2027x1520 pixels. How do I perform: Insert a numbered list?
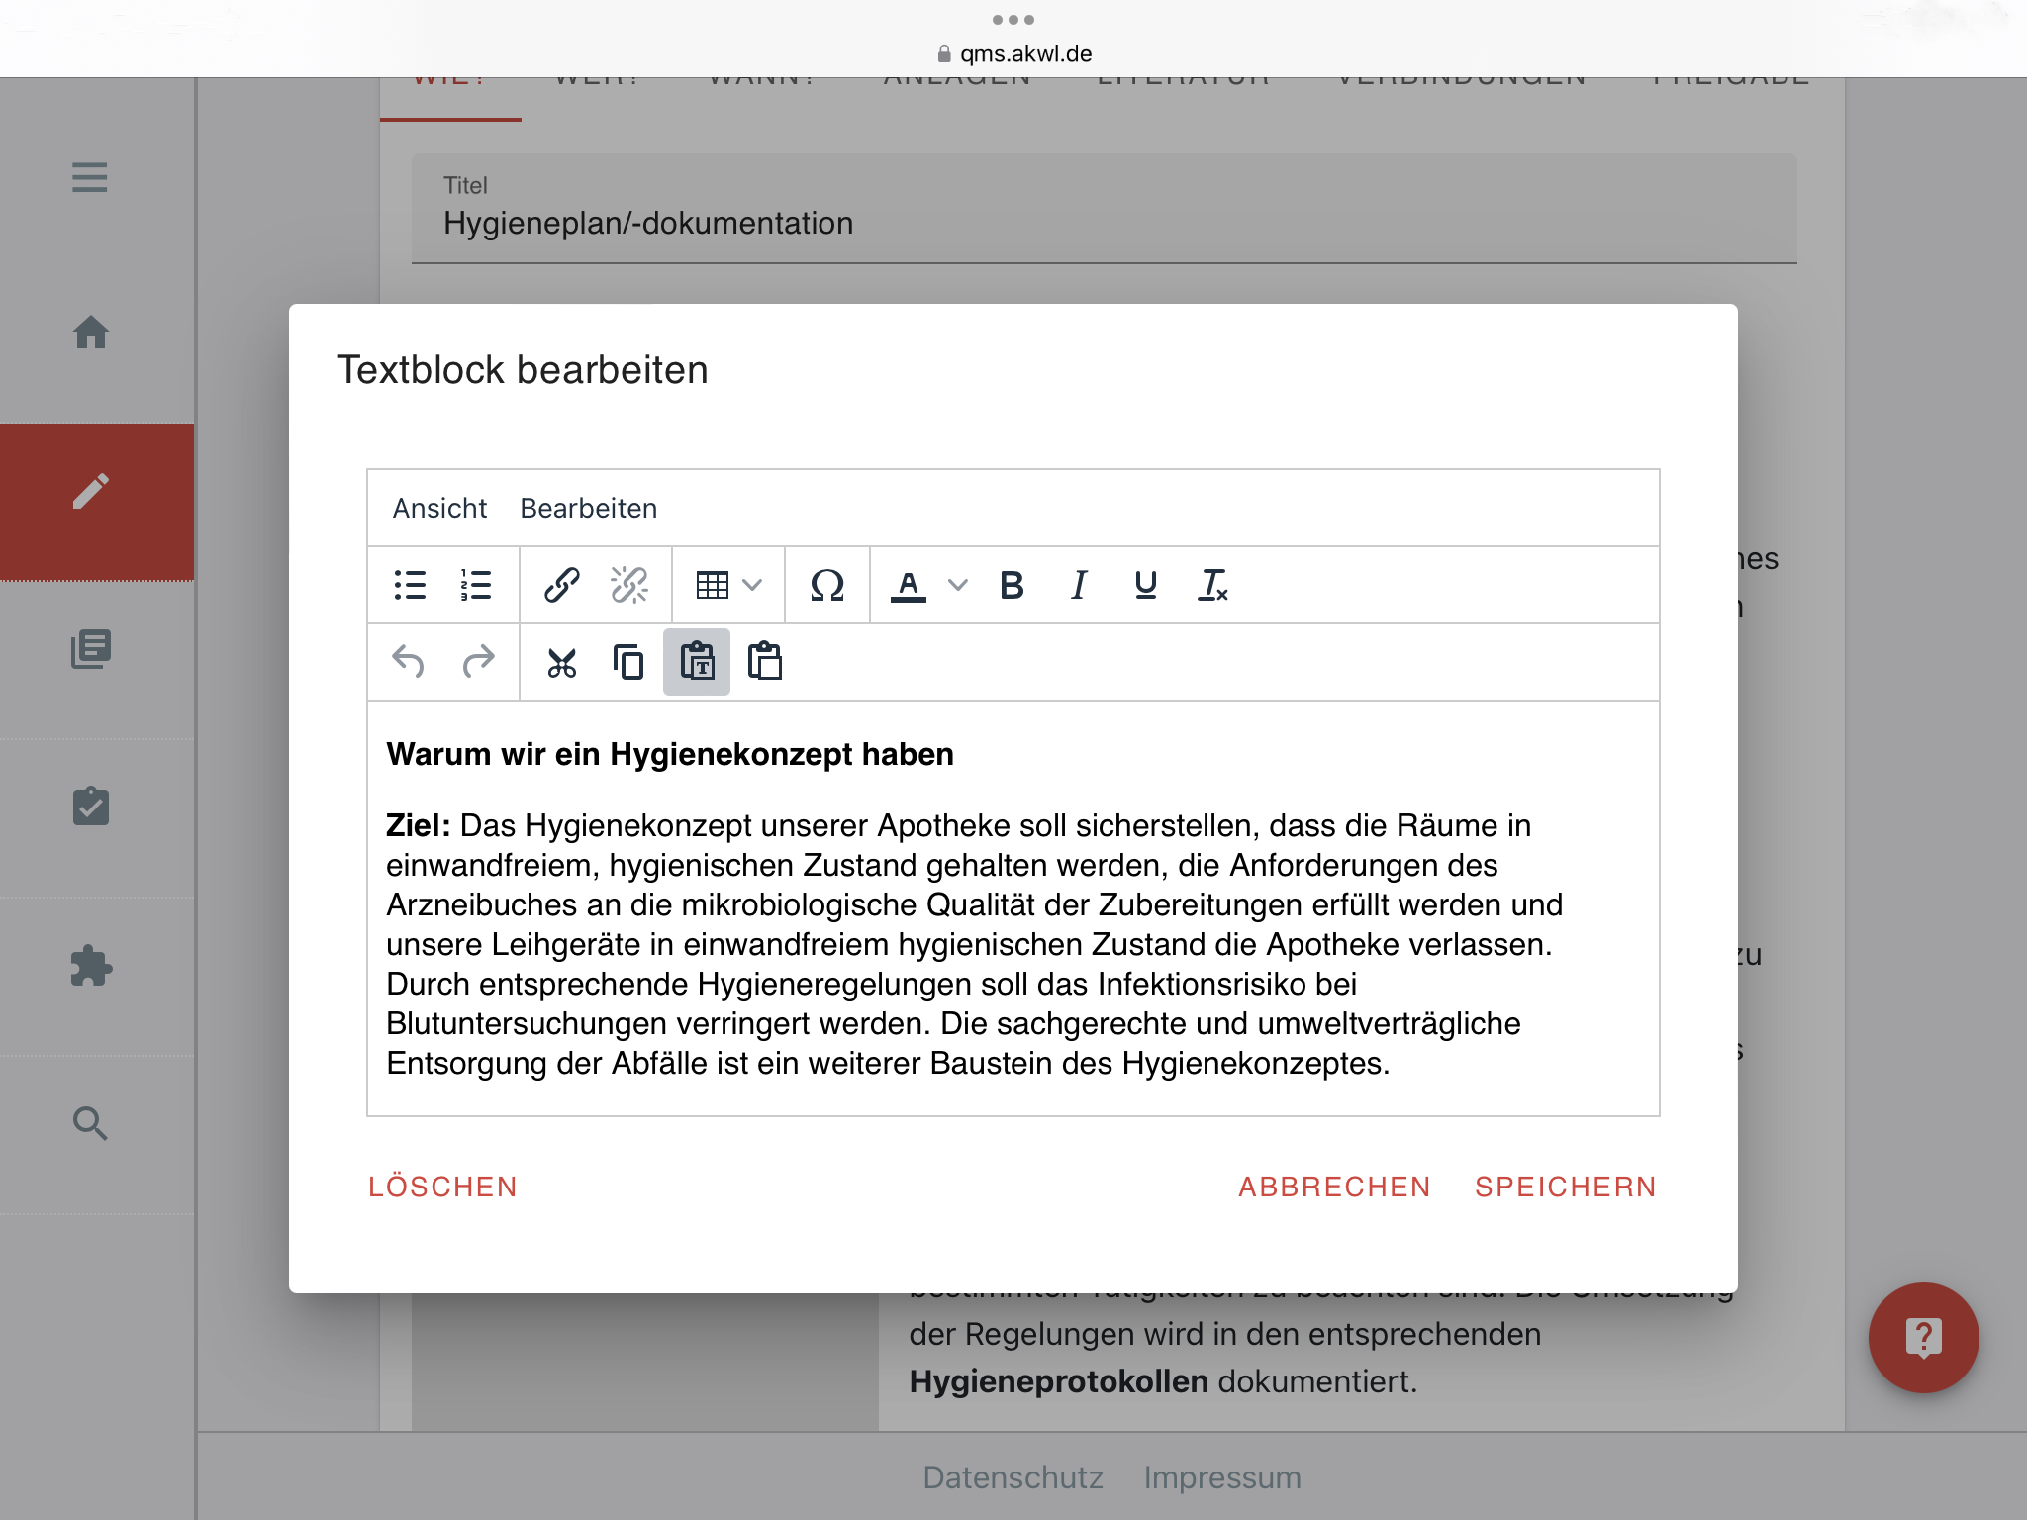tap(476, 585)
